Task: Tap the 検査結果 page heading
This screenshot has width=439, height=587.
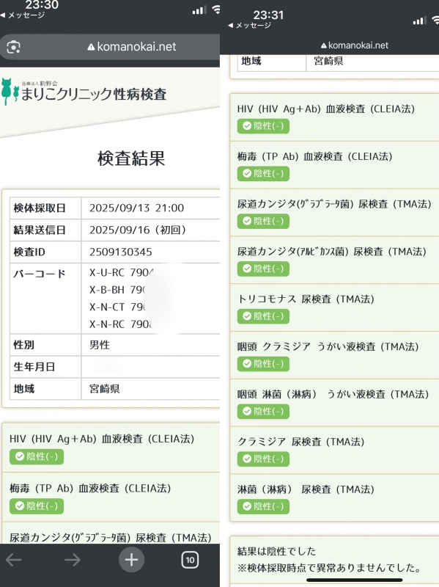Action: 131,158
